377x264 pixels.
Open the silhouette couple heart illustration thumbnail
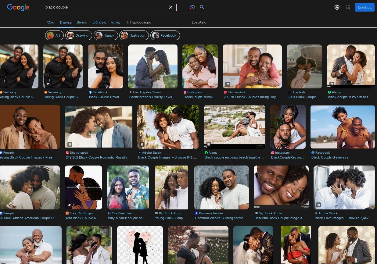140,245
